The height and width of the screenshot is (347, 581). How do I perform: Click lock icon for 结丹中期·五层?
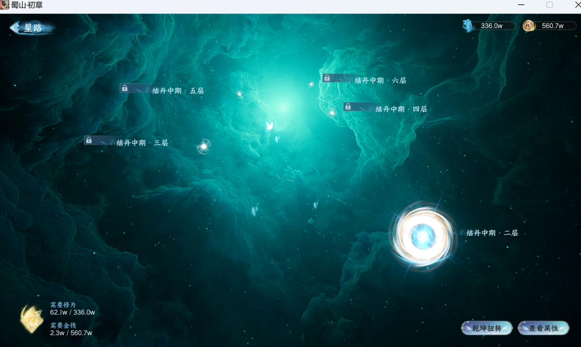click(125, 88)
